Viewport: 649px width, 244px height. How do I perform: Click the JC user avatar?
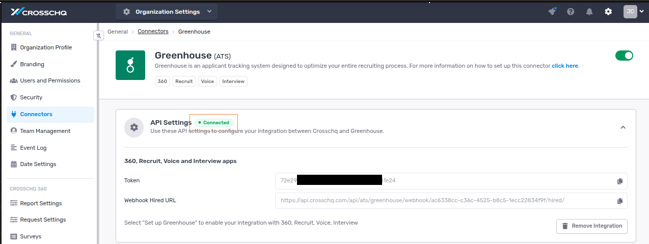pos(630,12)
